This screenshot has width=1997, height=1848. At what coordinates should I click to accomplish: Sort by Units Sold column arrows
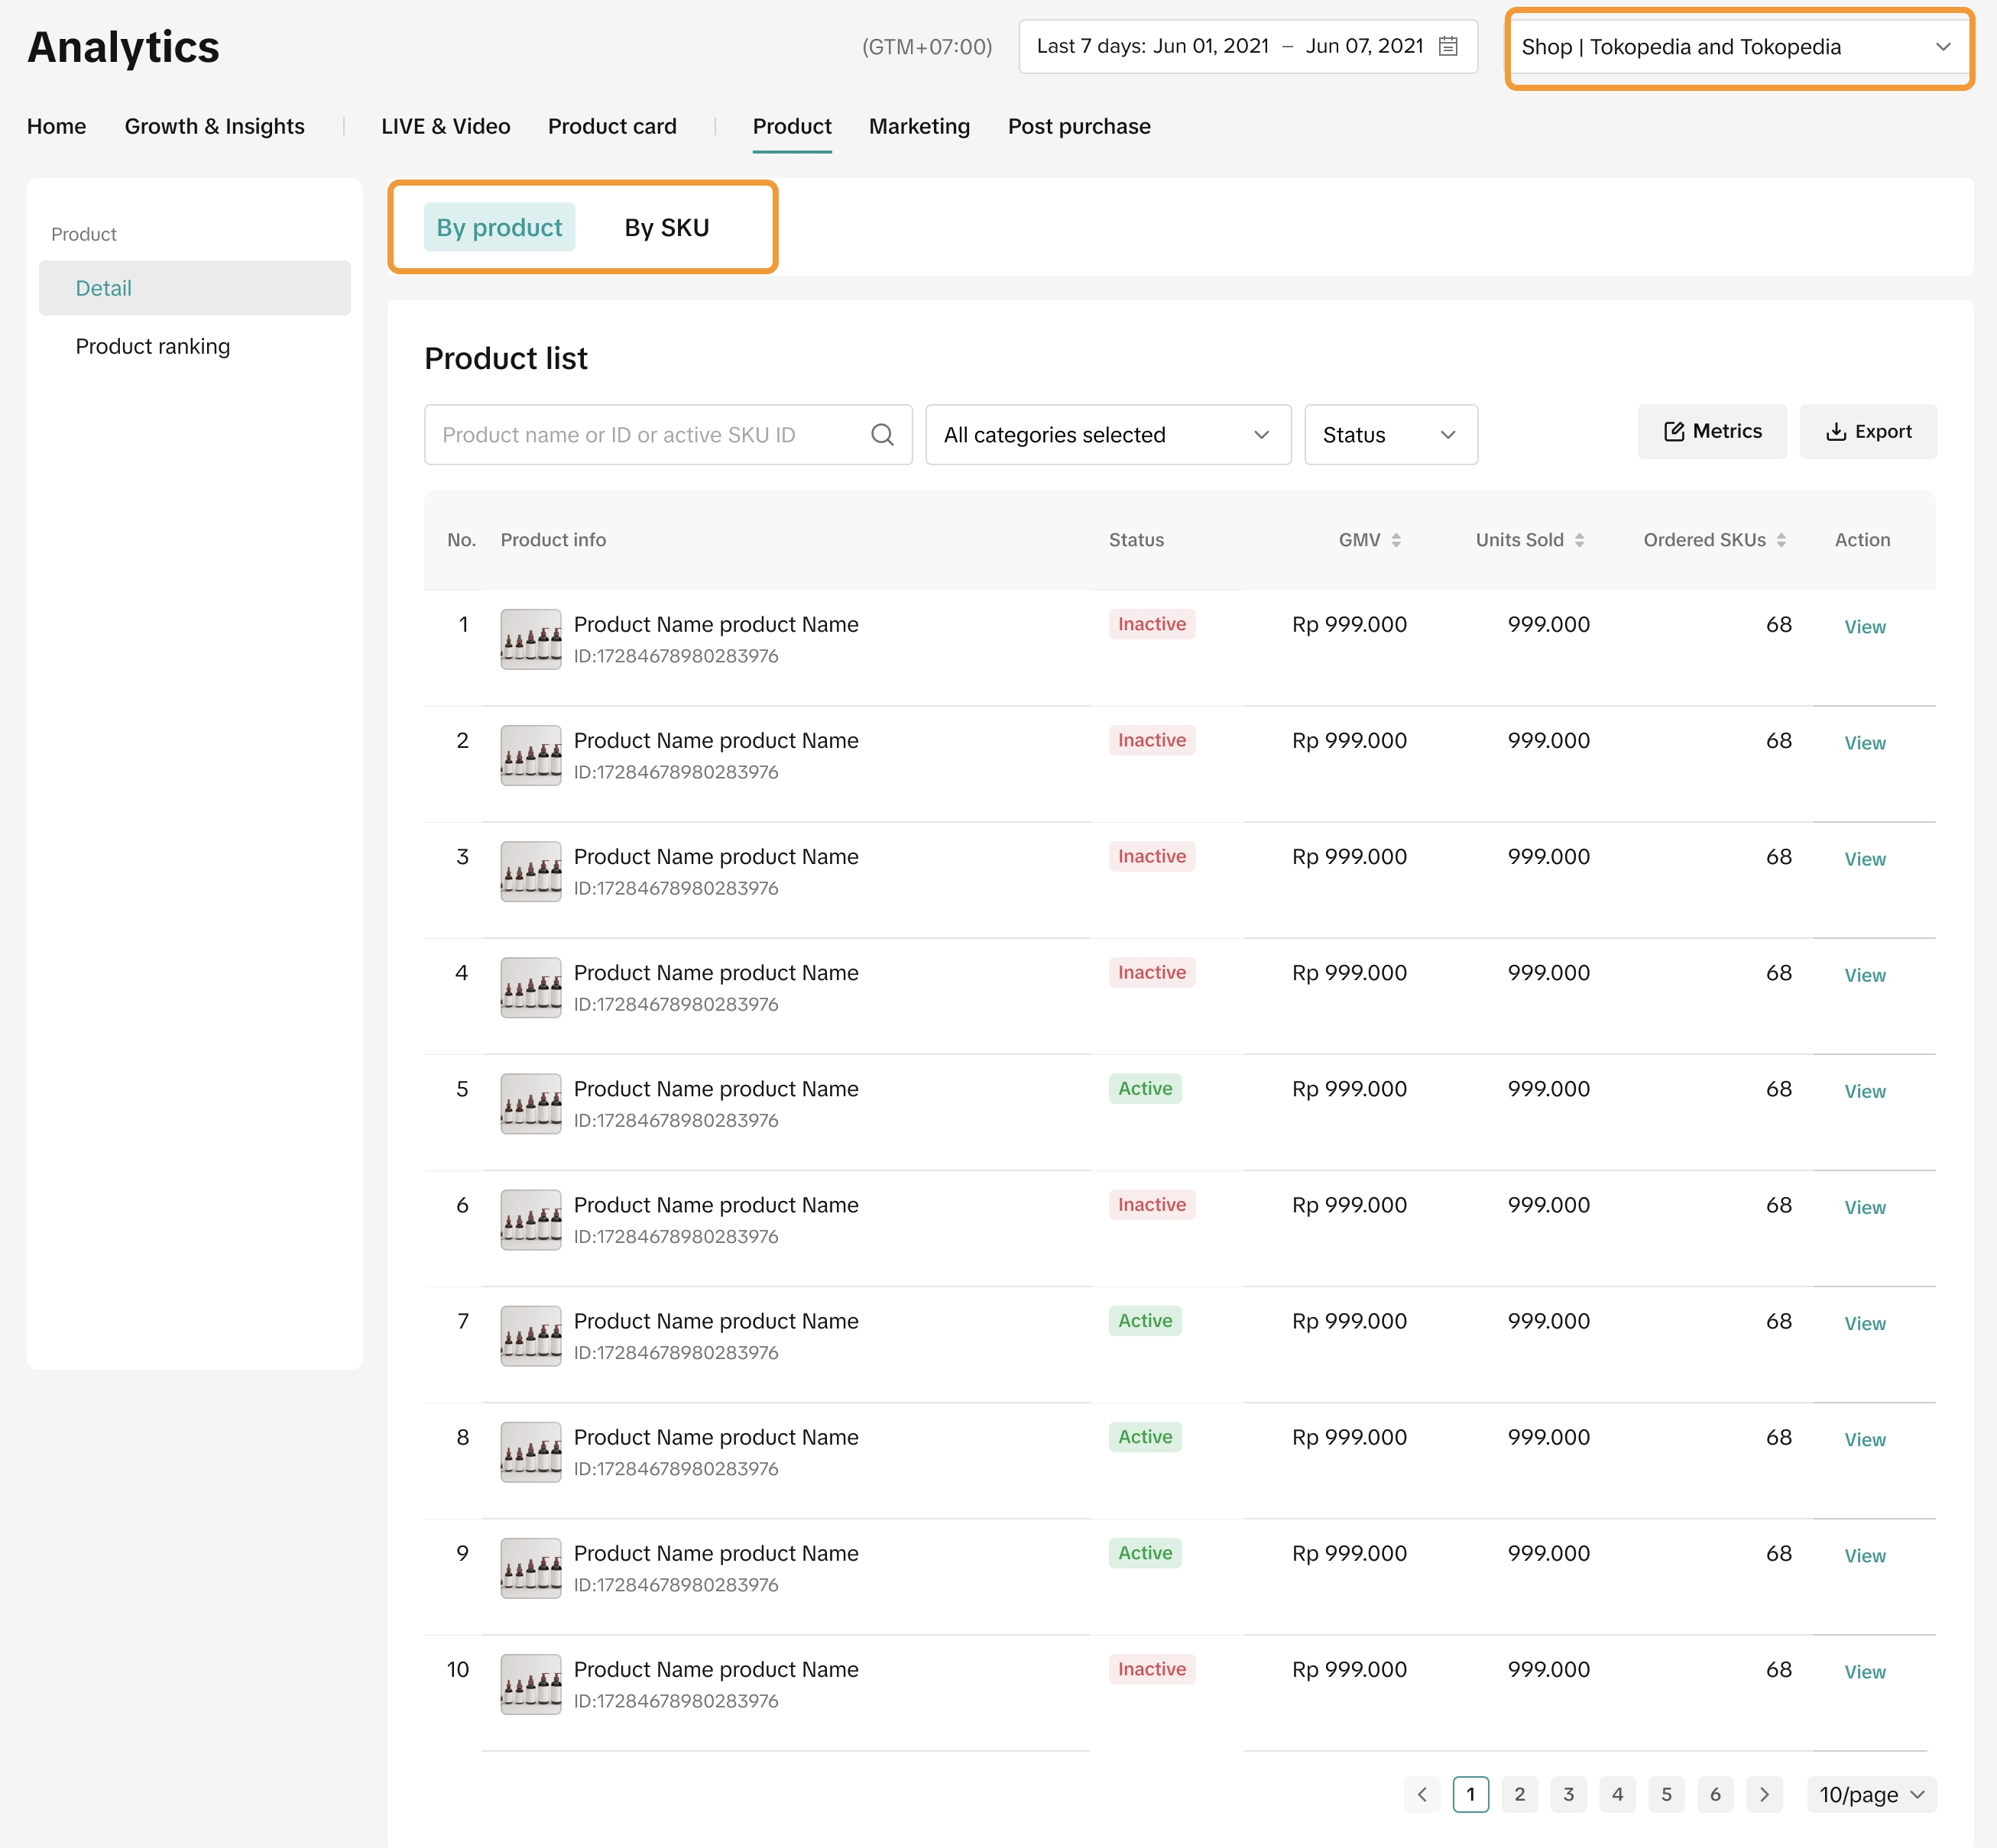pos(1579,540)
